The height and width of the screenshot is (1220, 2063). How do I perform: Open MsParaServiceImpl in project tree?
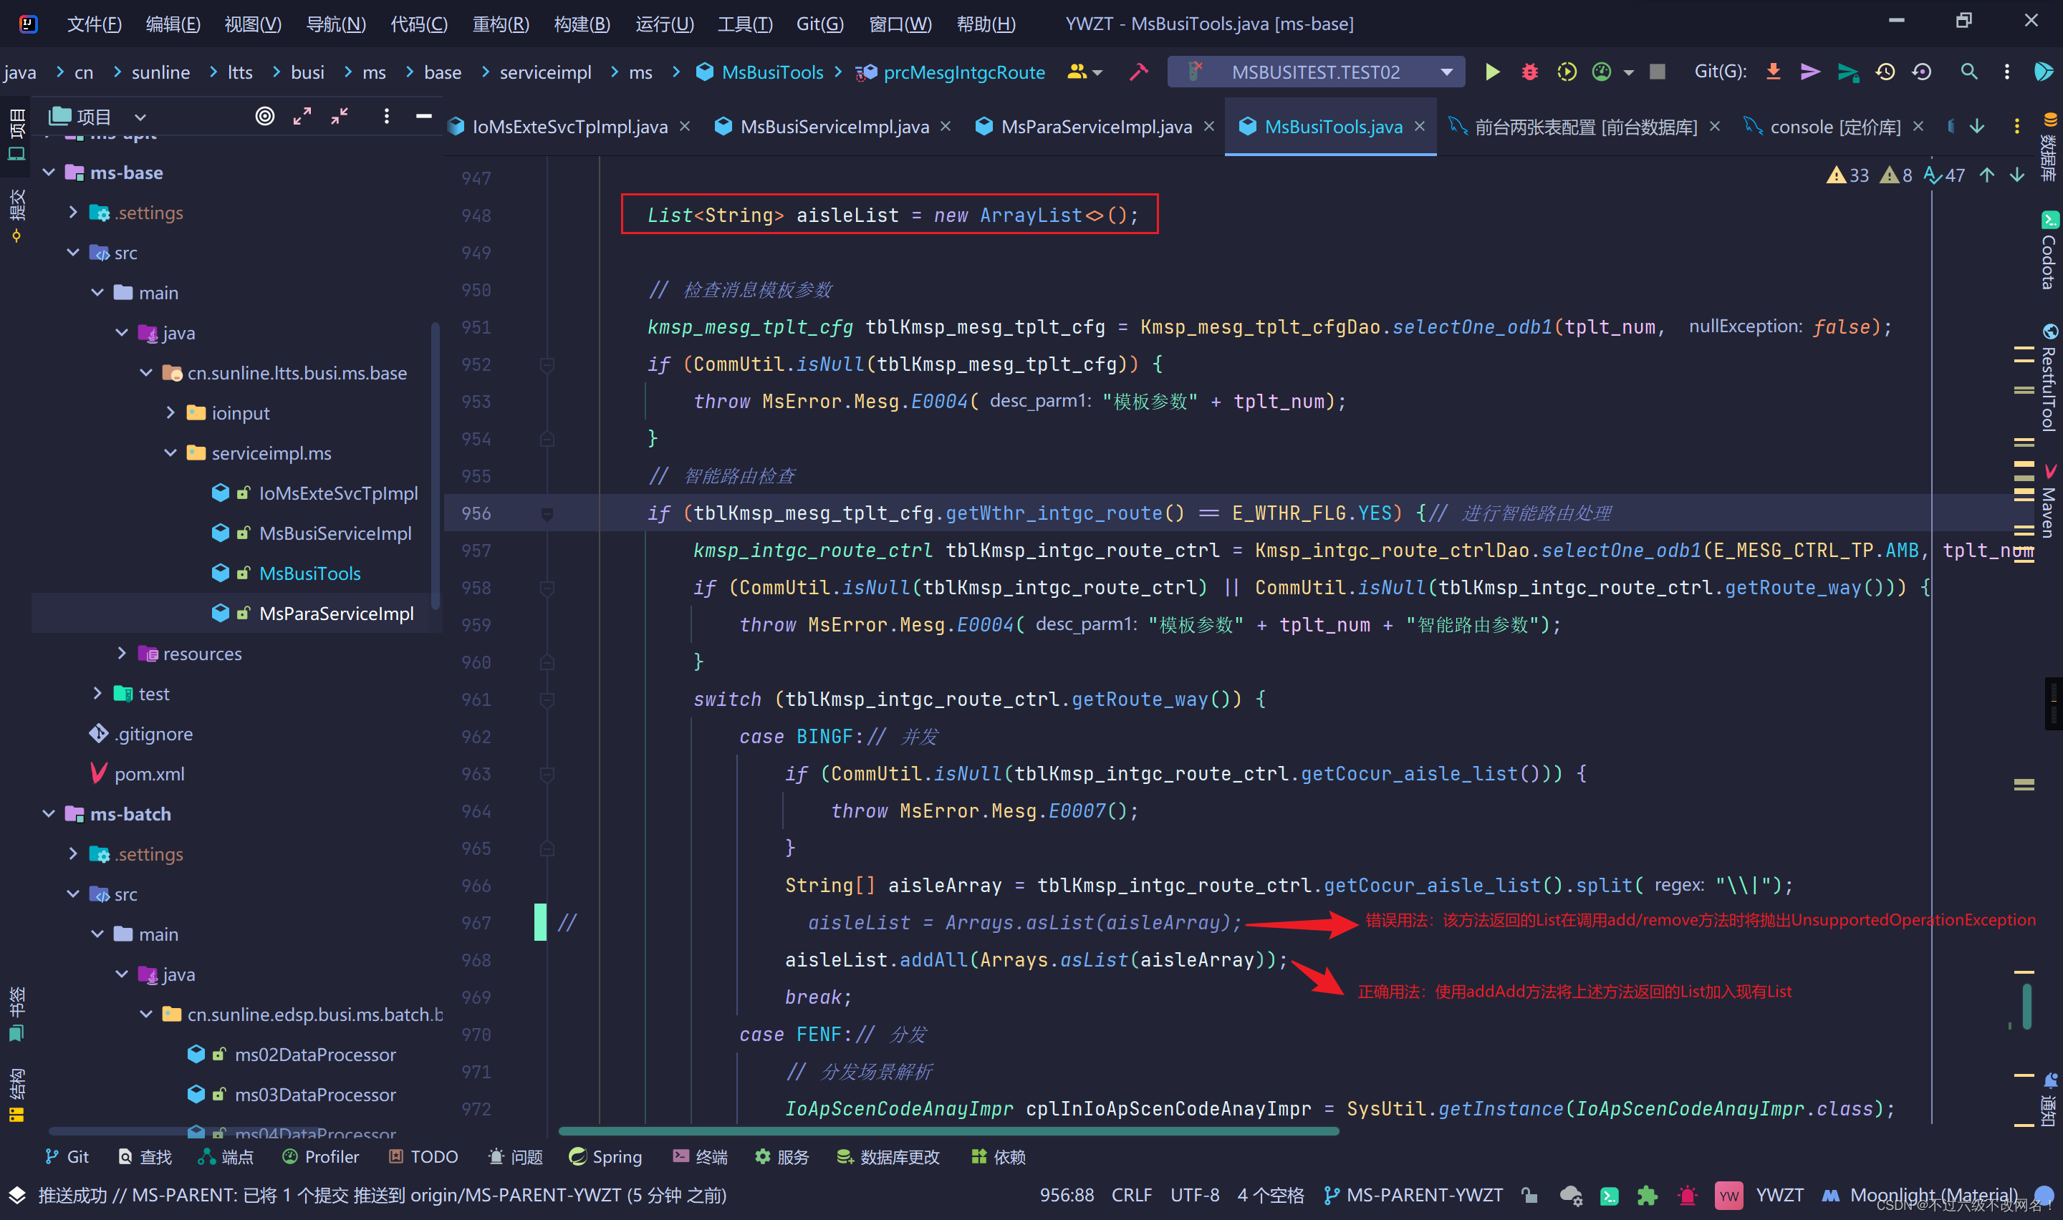tap(335, 614)
